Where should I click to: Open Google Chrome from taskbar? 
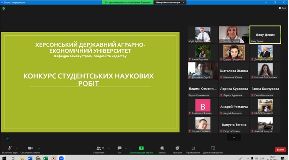(38, 158)
